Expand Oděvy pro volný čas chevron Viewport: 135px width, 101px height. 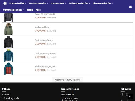click(x=89, y=3)
